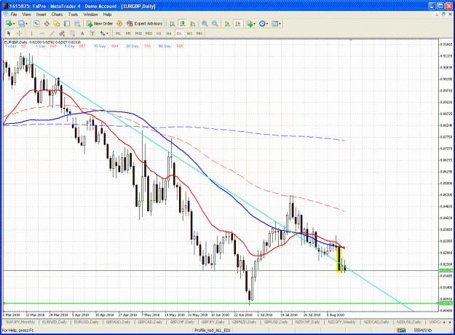Switch to EURNZD,Daily chart tab

tap(55, 322)
